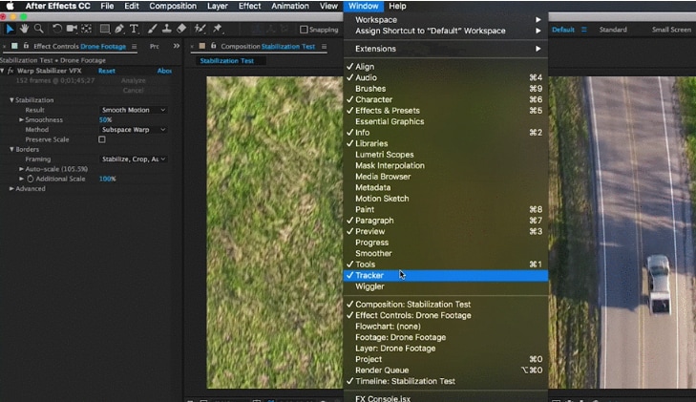696x402 pixels.
Task: Click the Effect Controls panel lock icon
Action: pos(26,46)
